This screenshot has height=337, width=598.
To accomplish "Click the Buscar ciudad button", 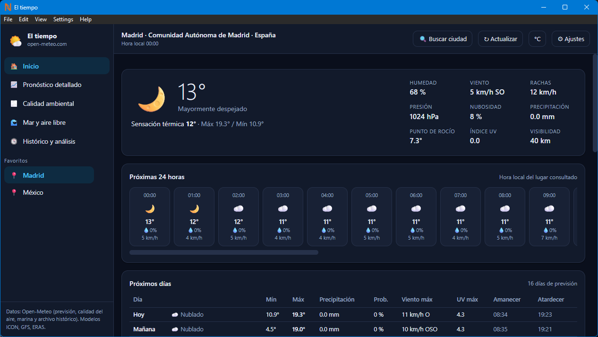I will (443, 39).
